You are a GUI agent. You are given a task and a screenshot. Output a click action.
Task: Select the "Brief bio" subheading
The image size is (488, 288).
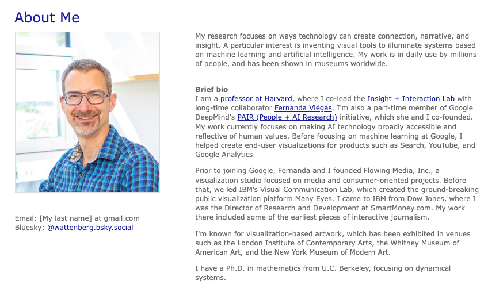[211, 90]
